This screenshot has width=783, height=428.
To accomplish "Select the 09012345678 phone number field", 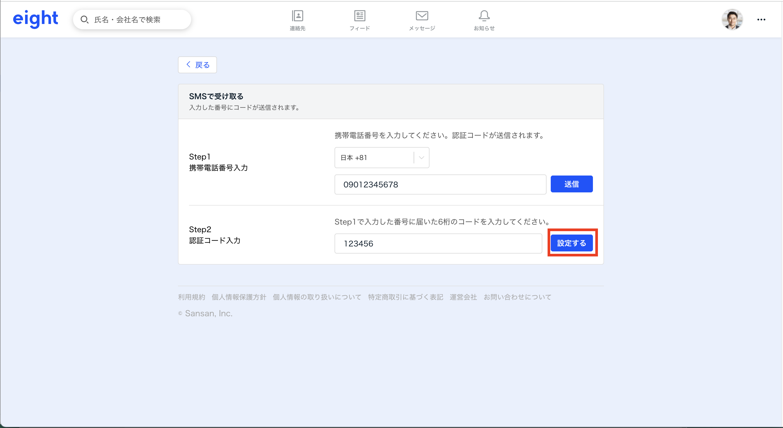I will coord(440,184).
